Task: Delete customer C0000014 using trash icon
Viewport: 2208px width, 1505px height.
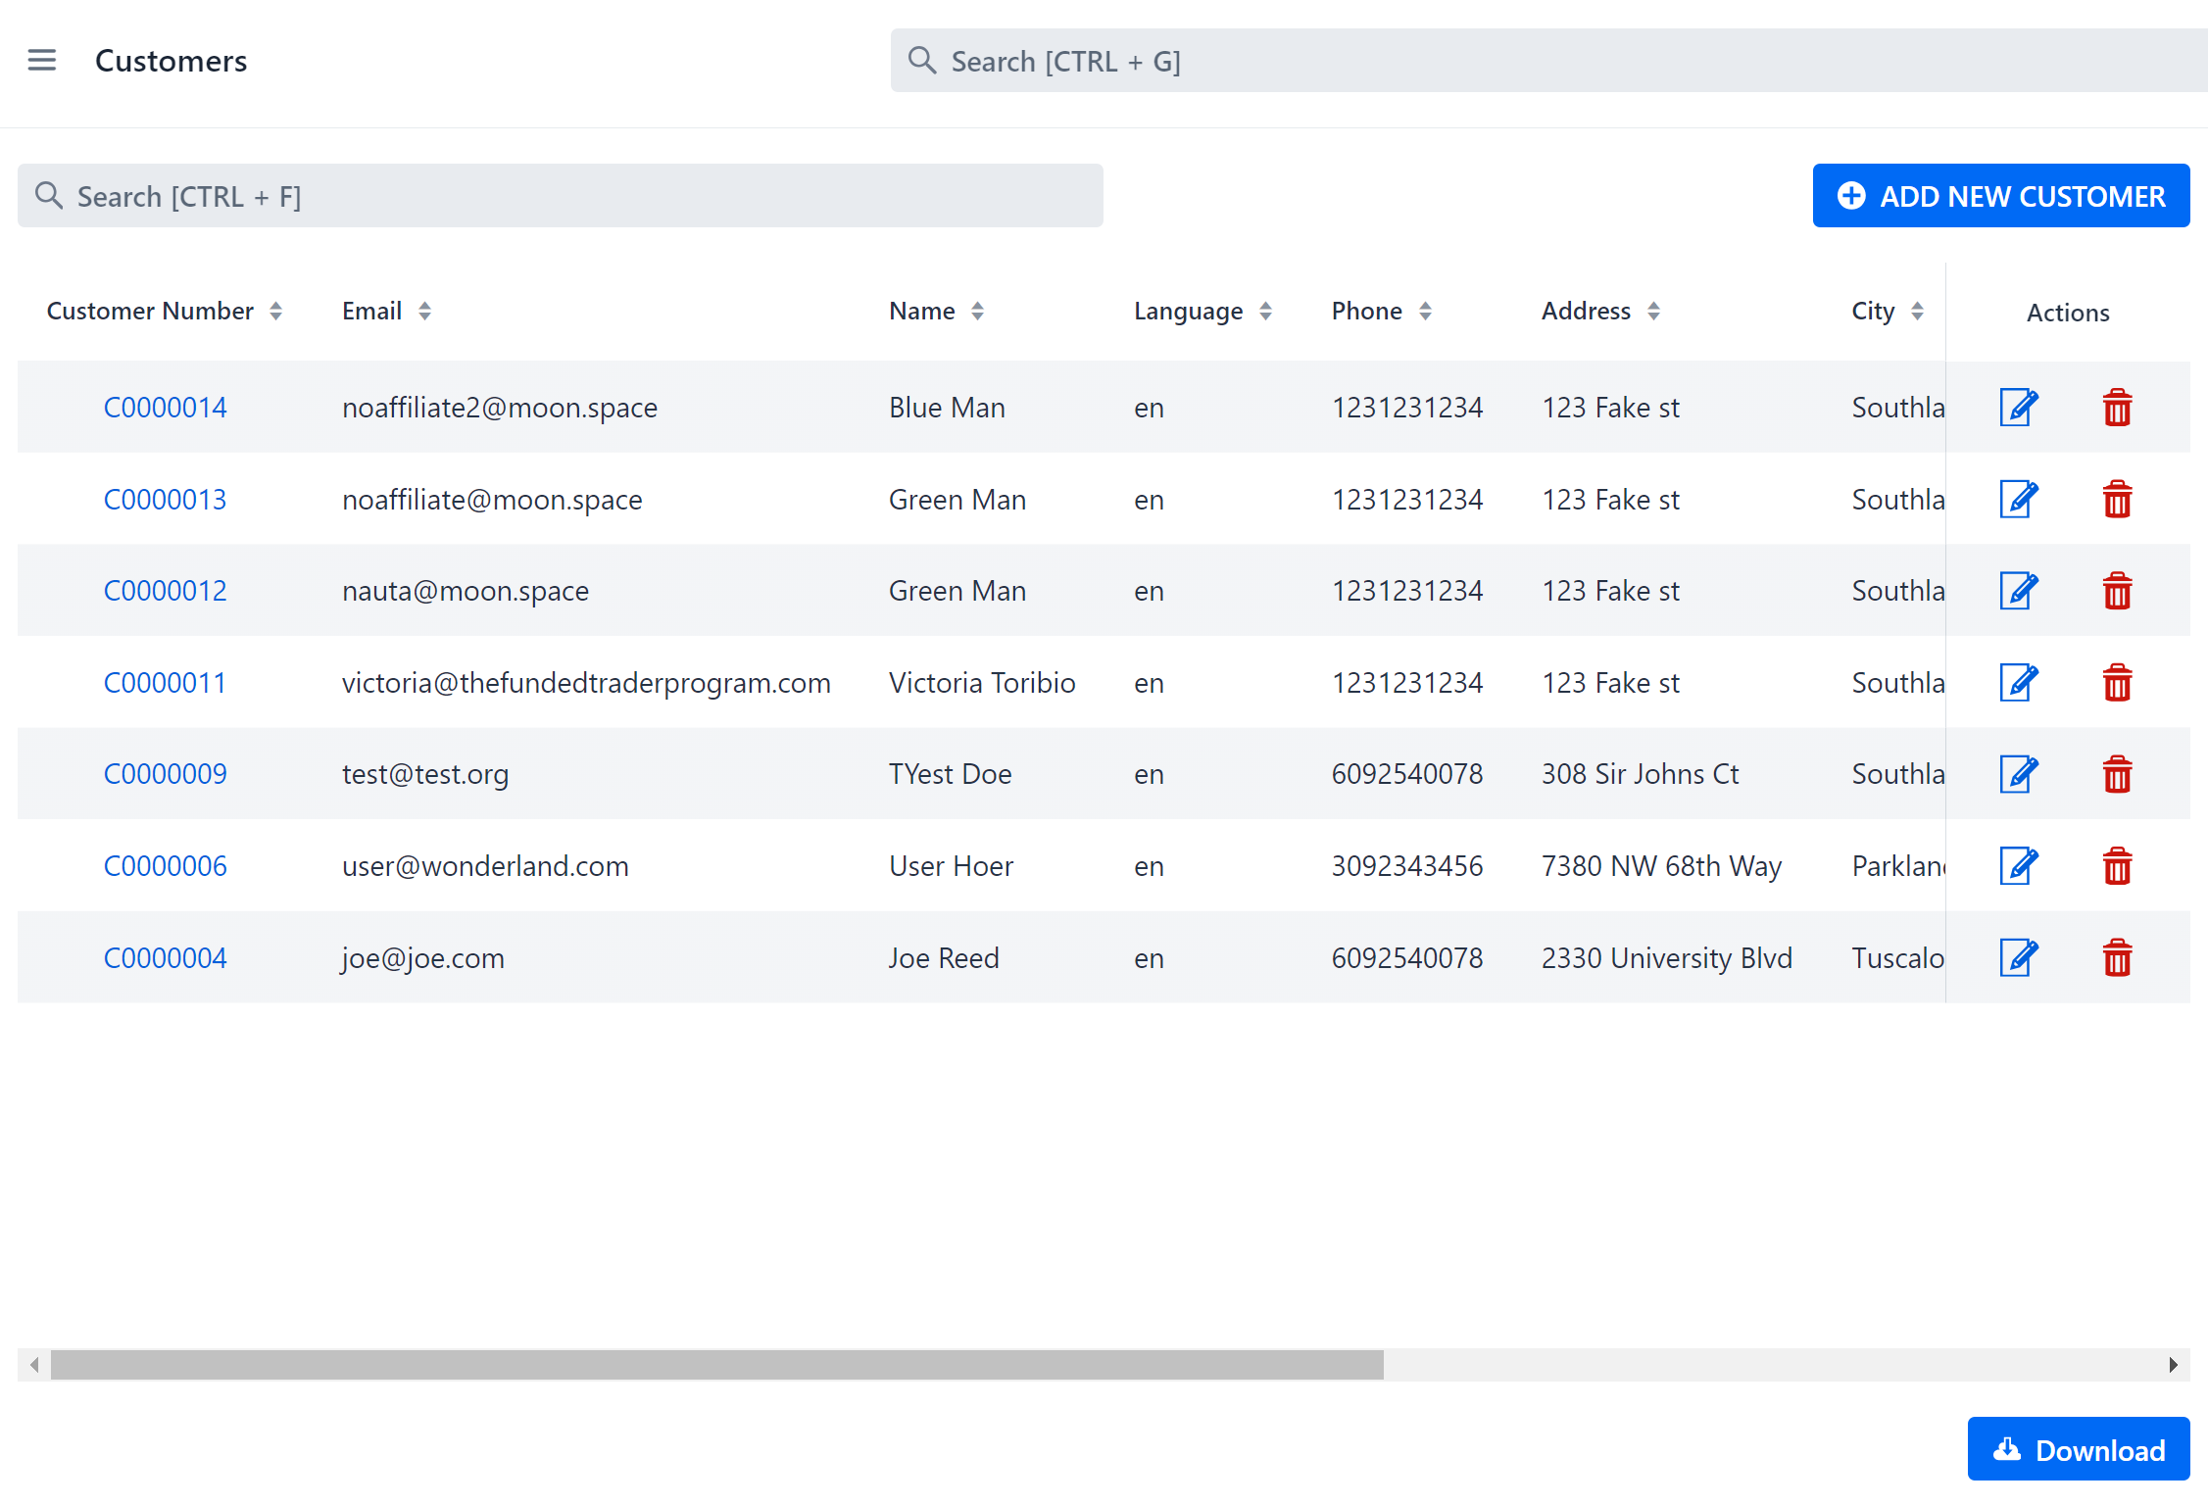Action: click(x=2117, y=407)
